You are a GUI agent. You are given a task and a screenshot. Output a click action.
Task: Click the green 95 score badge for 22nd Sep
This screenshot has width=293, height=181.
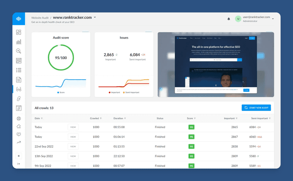point(191,146)
